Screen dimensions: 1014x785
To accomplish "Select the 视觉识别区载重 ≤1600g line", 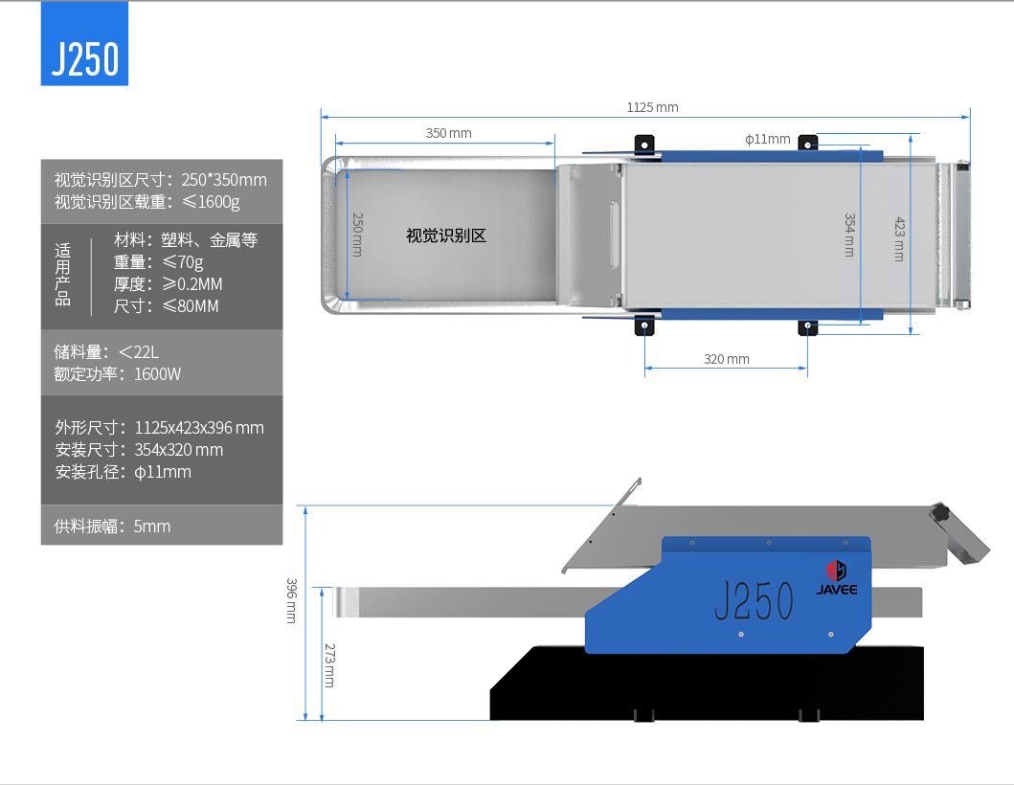I will click(146, 202).
